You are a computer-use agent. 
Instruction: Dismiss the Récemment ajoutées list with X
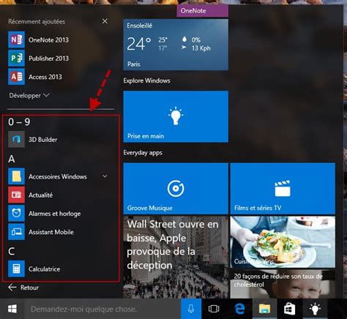(105, 21)
